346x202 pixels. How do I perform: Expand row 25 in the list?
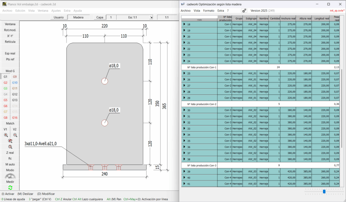[184, 73]
